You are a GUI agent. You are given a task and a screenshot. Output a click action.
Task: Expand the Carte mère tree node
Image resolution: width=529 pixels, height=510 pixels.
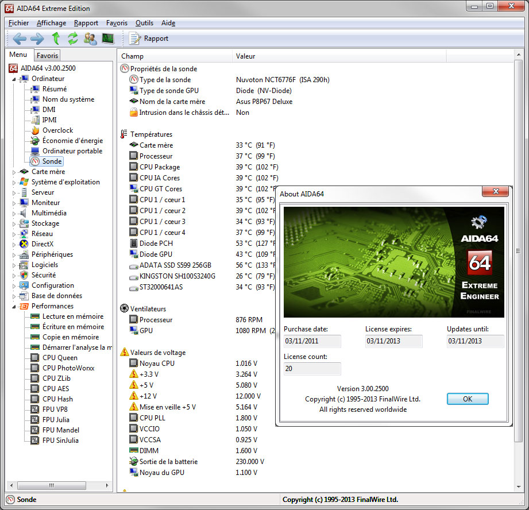click(14, 172)
